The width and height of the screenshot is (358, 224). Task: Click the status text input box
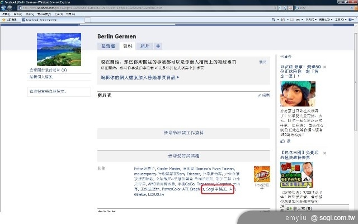pyautogui.click(x=59, y=91)
